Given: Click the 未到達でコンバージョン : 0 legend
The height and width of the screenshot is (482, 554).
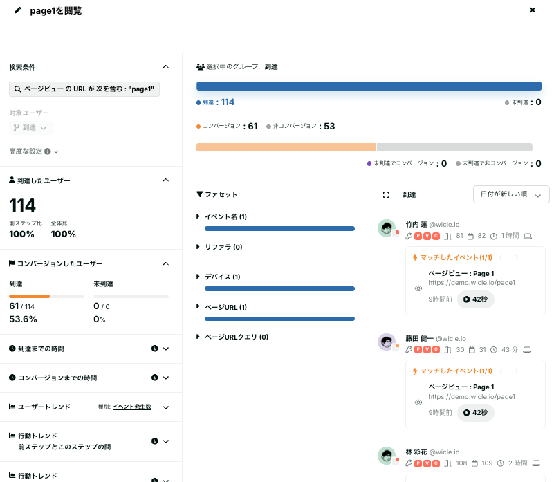Looking at the screenshot, I should coord(407,163).
